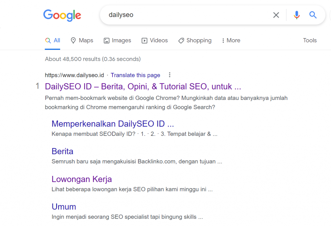Screen dimensions: 331x226
Task: Select the All search tab
Action: point(53,40)
